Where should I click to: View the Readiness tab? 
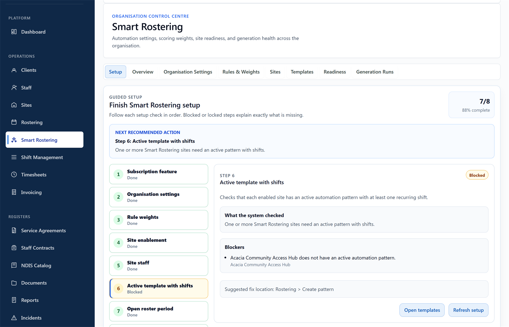point(335,72)
